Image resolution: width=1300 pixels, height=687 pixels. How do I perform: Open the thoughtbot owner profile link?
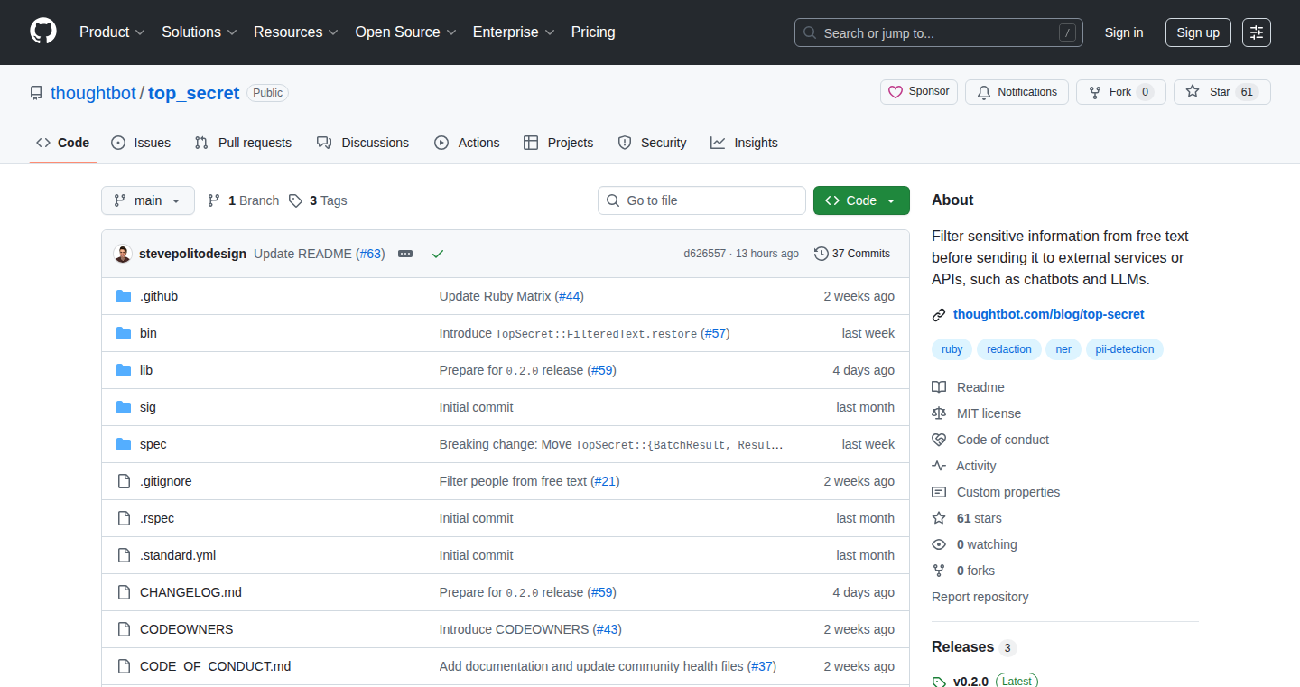[x=93, y=93]
